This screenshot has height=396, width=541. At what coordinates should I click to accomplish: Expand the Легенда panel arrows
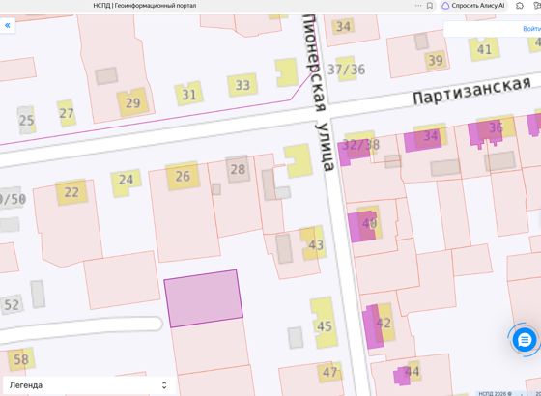[164, 385]
